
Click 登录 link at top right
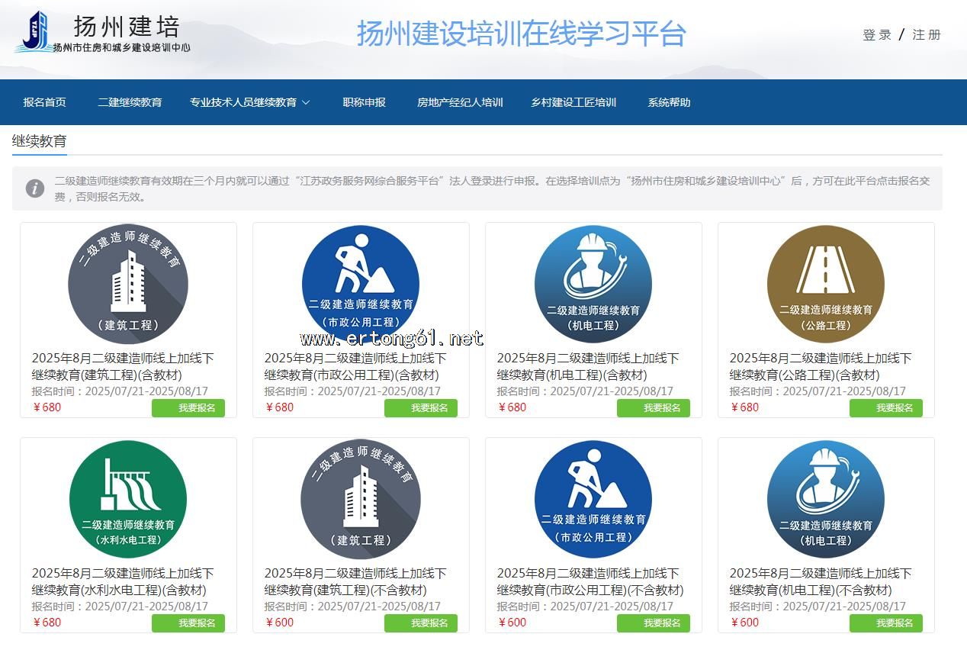point(876,34)
